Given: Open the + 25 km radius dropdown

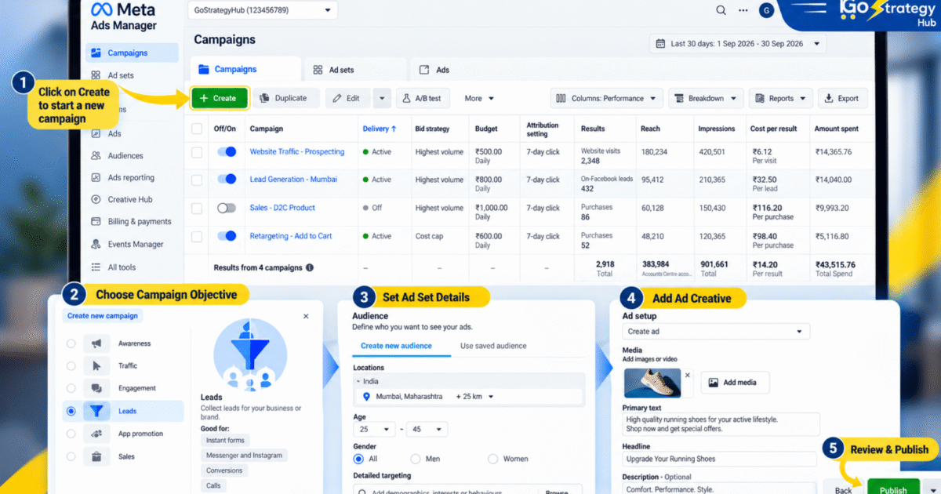Looking at the screenshot, I should click(x=475, y=397).
